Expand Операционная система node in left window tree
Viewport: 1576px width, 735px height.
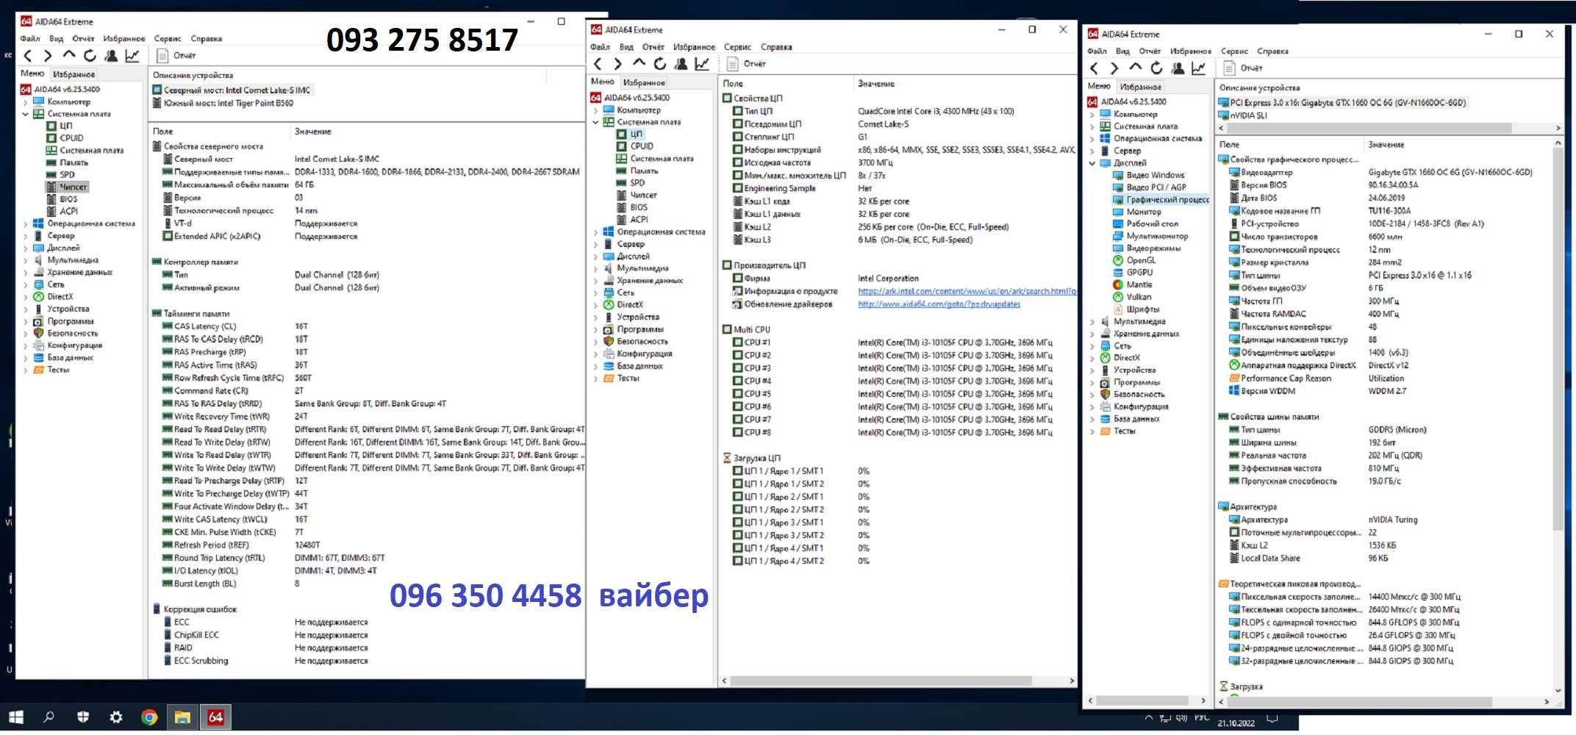[26, 223]
